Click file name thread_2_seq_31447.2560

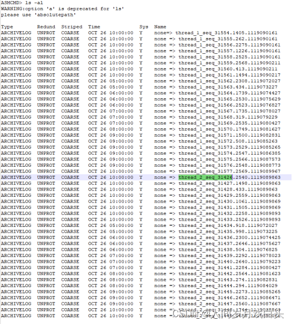tap(229, 304)
